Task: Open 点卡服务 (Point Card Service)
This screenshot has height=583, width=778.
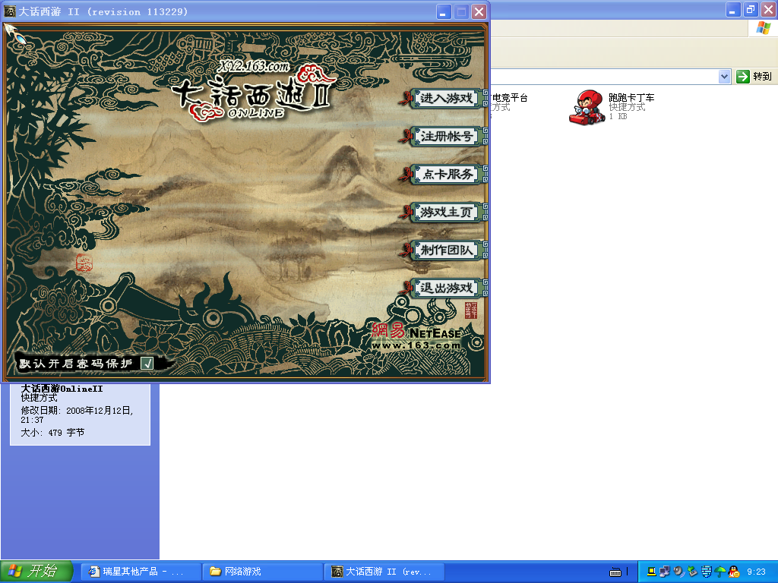Action: pyautogui.click(x=446, y=174)
